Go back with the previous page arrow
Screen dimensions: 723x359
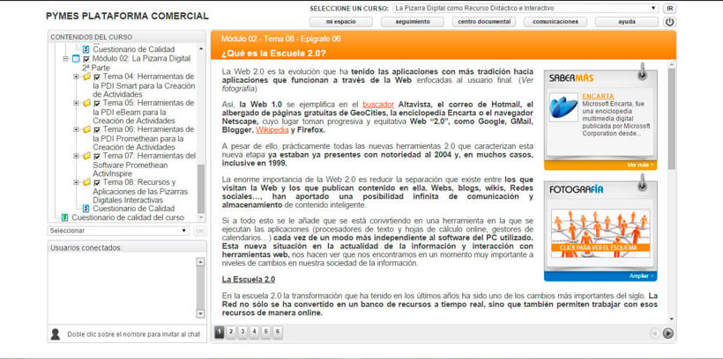(x=654, y=333)
